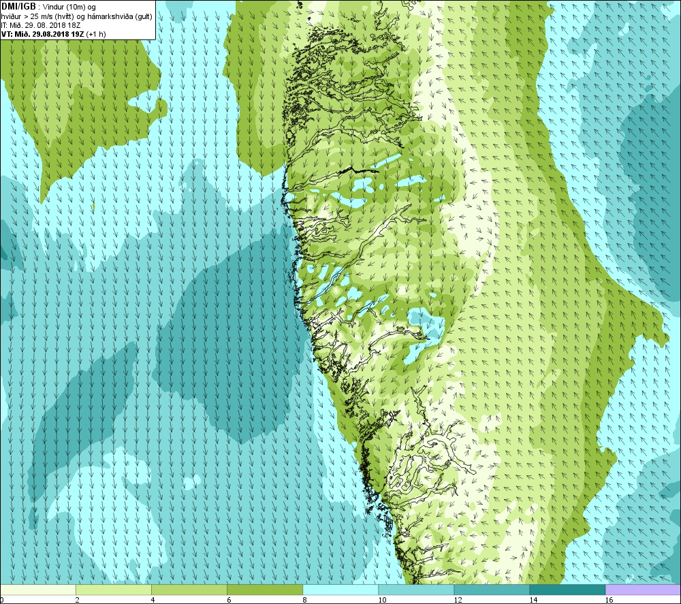Click the 8–10 m/s light cyan legend swatch
The width and height of the screenshot is (681, 604).
pyautogui.click(x=340, y=590)
